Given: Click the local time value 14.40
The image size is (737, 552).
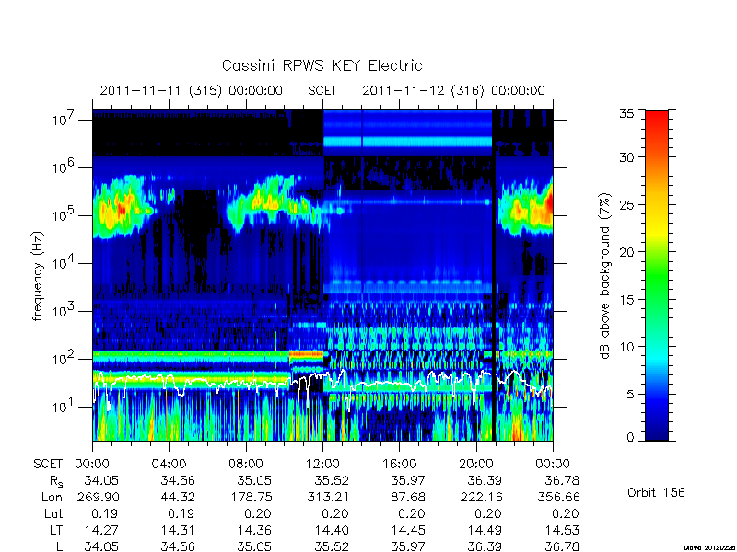Looking at the screenshot, I should click(x=332, y=530).
